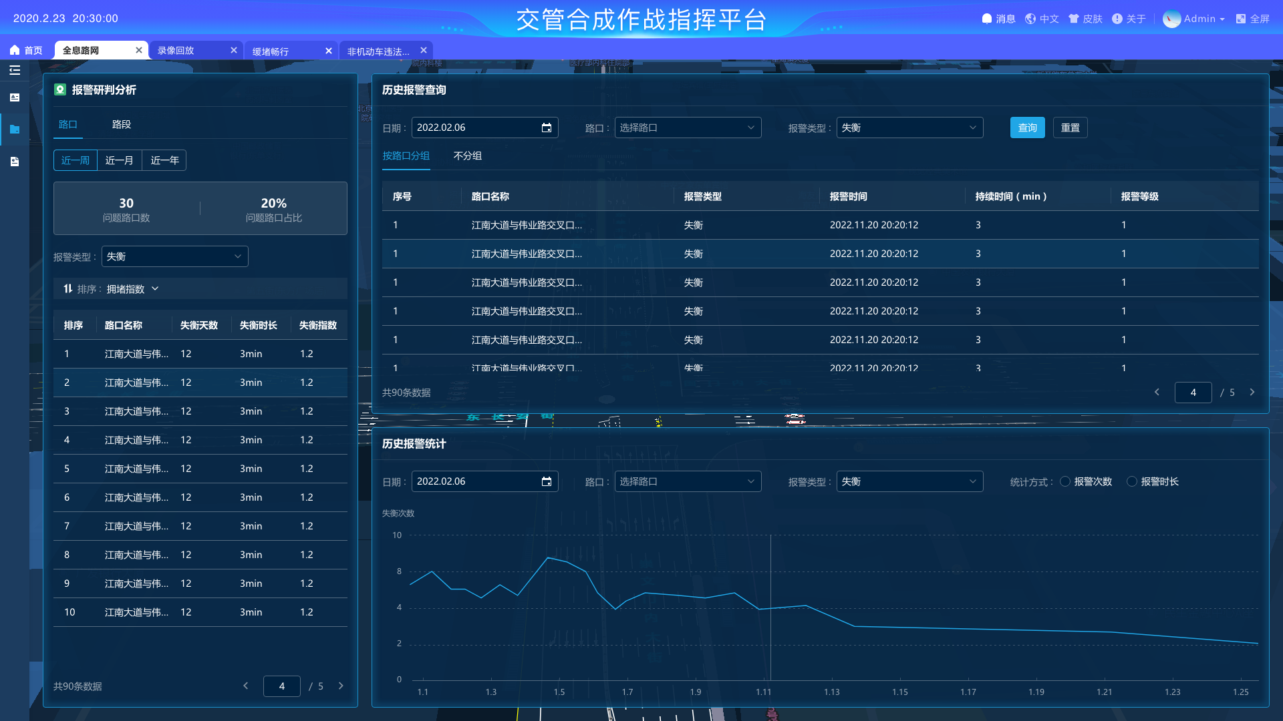Open the ID card sidebar icon

[x=15, y=97]
